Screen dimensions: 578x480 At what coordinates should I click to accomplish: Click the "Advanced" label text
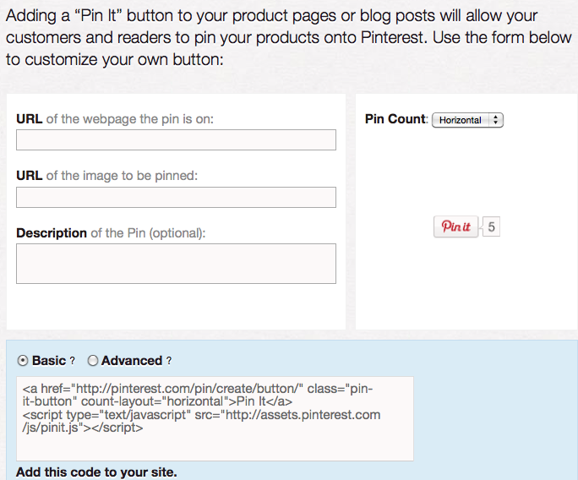(x=132, y=361)
